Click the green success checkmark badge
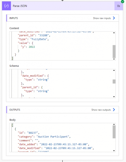Image resolution: width=126 pixels, height=162 pixels. pyautogui.click(x=122, y=2)
